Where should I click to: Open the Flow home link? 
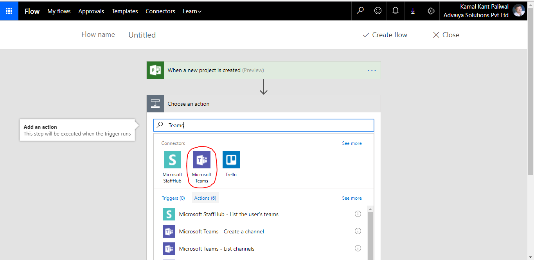click(x=32, y=11)
